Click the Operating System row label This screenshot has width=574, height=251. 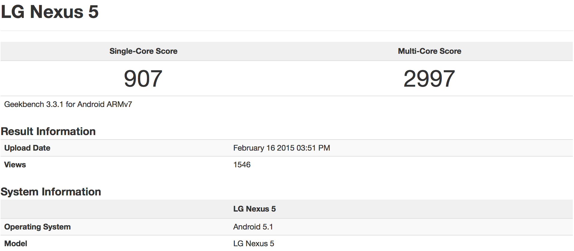pyautogui.click(x=37, y=227)
